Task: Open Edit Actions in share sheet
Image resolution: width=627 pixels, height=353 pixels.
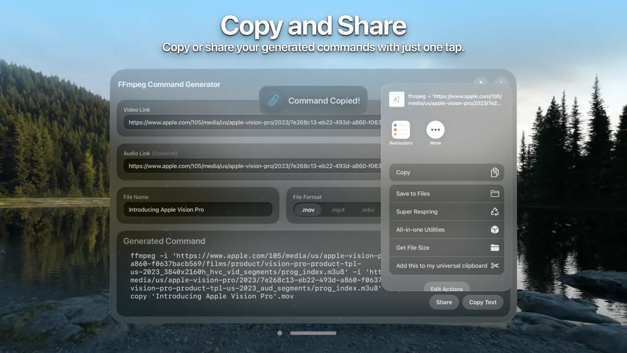Action: [446, 288]
